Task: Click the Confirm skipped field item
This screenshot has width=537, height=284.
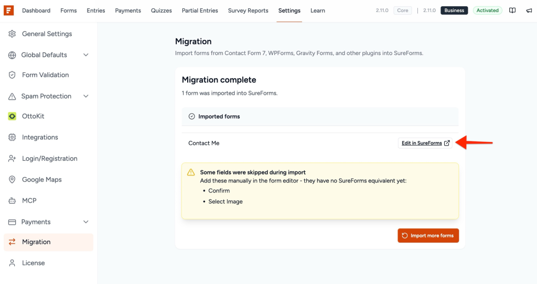Action: (219, 191)
